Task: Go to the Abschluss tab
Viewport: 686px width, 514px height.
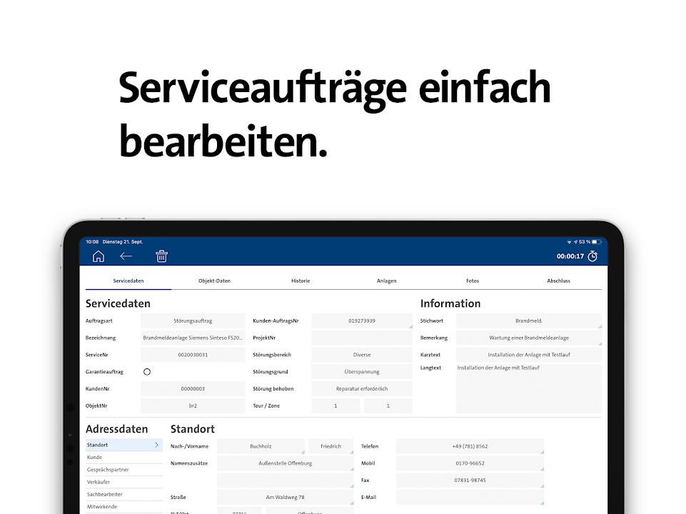Action: point(558,281)
